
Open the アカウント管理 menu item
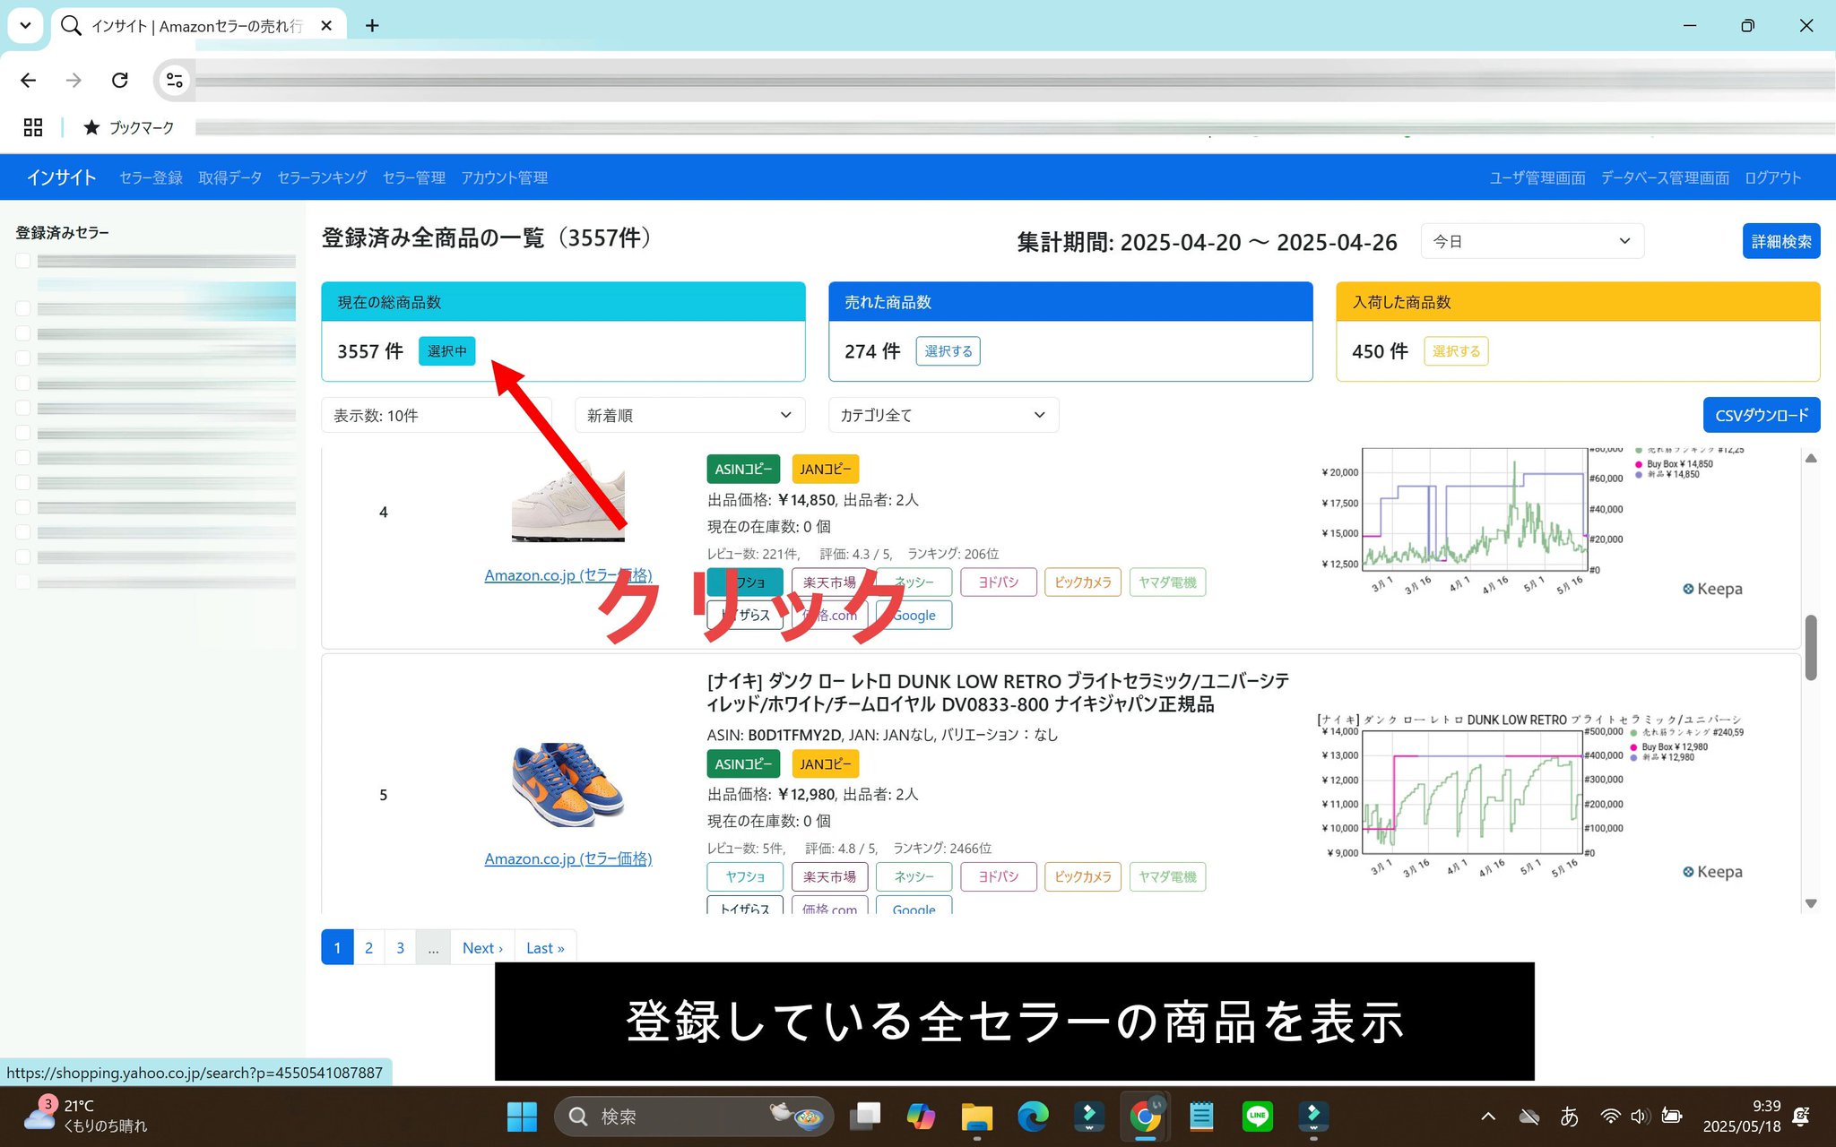coord(505,177)
